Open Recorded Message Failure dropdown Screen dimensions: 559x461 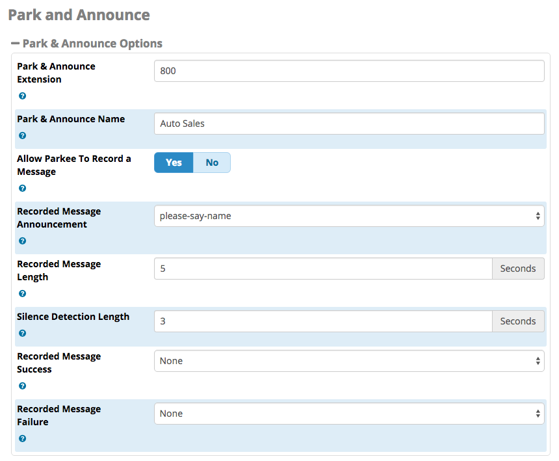[x=349, y=414]
